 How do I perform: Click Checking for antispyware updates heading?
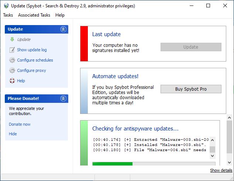(135, 129)
